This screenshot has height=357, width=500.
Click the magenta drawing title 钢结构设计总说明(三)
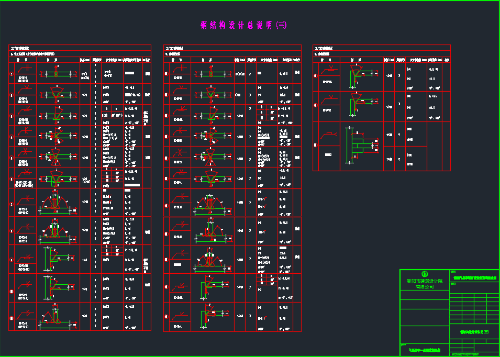(243, 26)
